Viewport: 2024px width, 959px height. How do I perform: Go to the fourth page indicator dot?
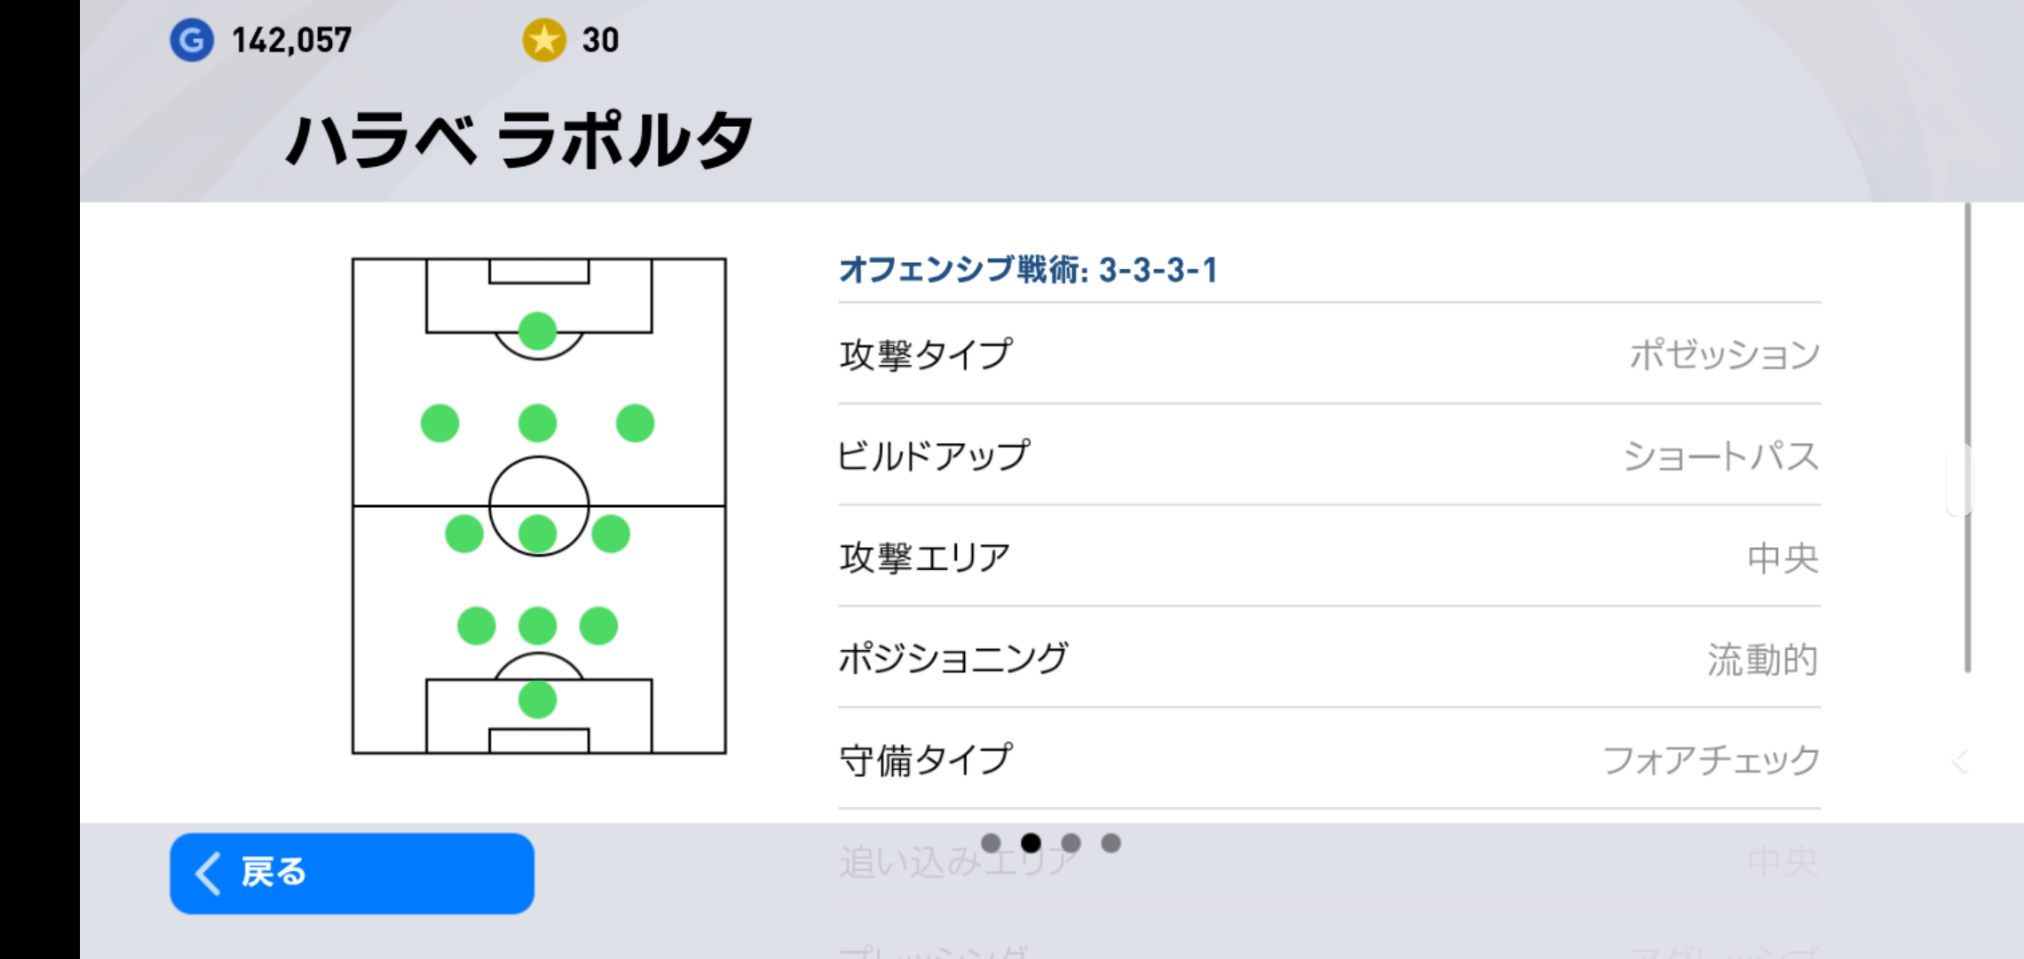pyautogui.click(x=1111, y=843)
